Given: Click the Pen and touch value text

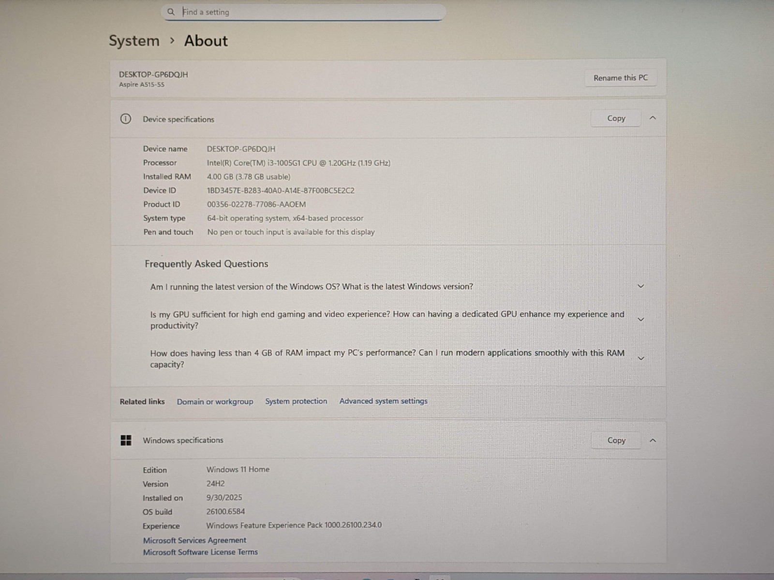Looking at the screenshot, I should tap(291, 232).
